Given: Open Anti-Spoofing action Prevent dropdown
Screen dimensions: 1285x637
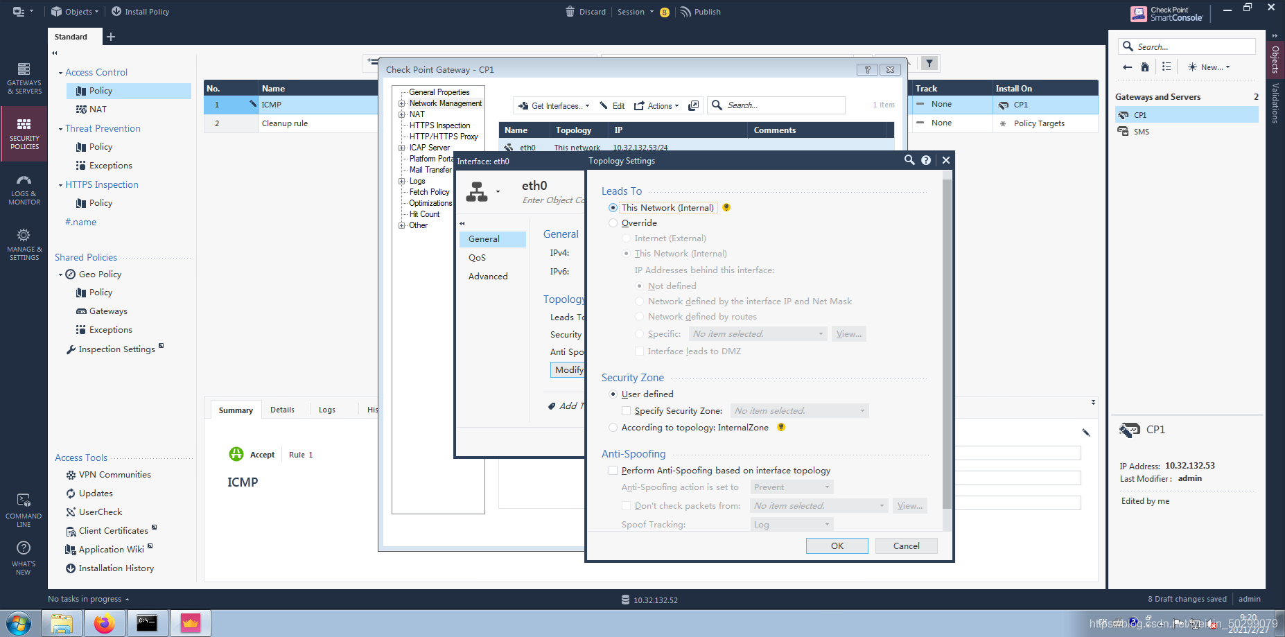Looking at the screenshot, I should [792, 487].
